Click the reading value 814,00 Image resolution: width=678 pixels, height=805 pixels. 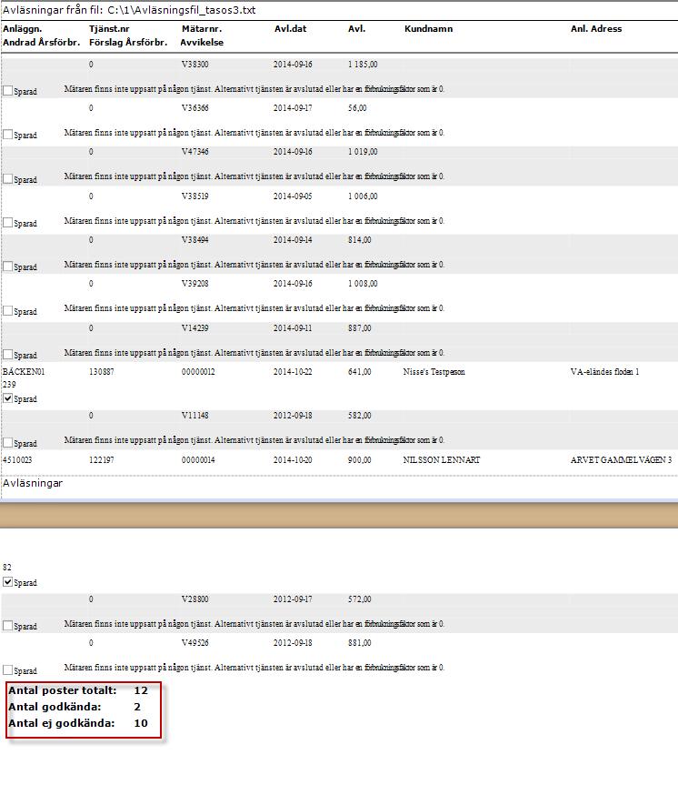(360, 240)
